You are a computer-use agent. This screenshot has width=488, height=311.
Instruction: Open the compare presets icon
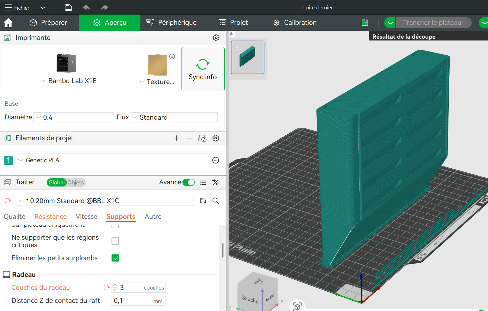[x=216, y=182]
